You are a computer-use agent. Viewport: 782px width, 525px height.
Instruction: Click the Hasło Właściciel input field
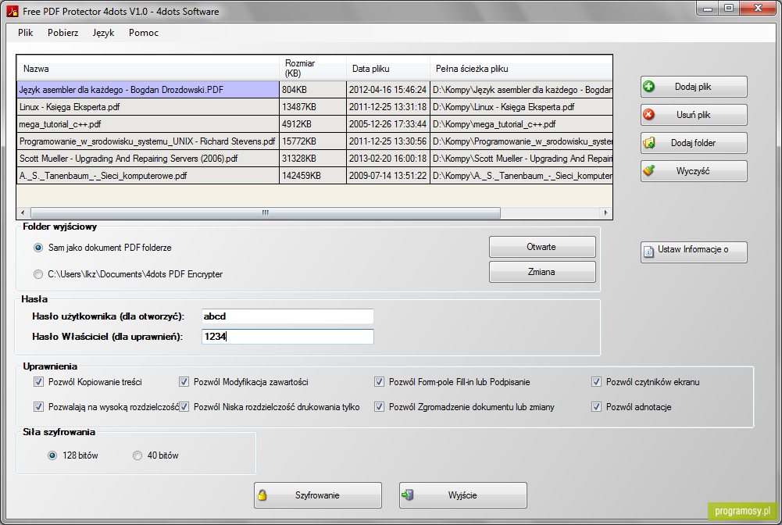287,337
